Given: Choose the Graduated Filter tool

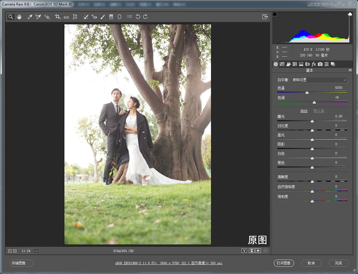Looking at the screenshot, I should pos(111,17).
